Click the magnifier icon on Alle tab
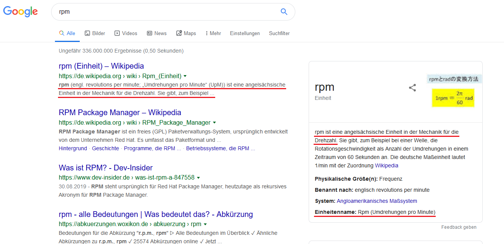504x244 pixels. click(x=61, y=34)
